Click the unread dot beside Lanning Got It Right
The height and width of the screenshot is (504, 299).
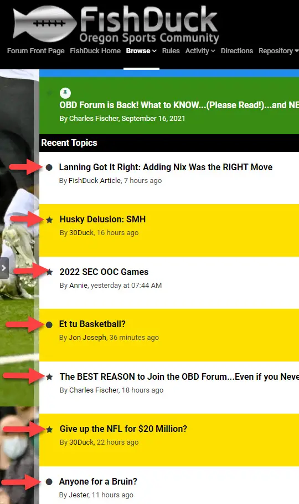coord(49,167)
